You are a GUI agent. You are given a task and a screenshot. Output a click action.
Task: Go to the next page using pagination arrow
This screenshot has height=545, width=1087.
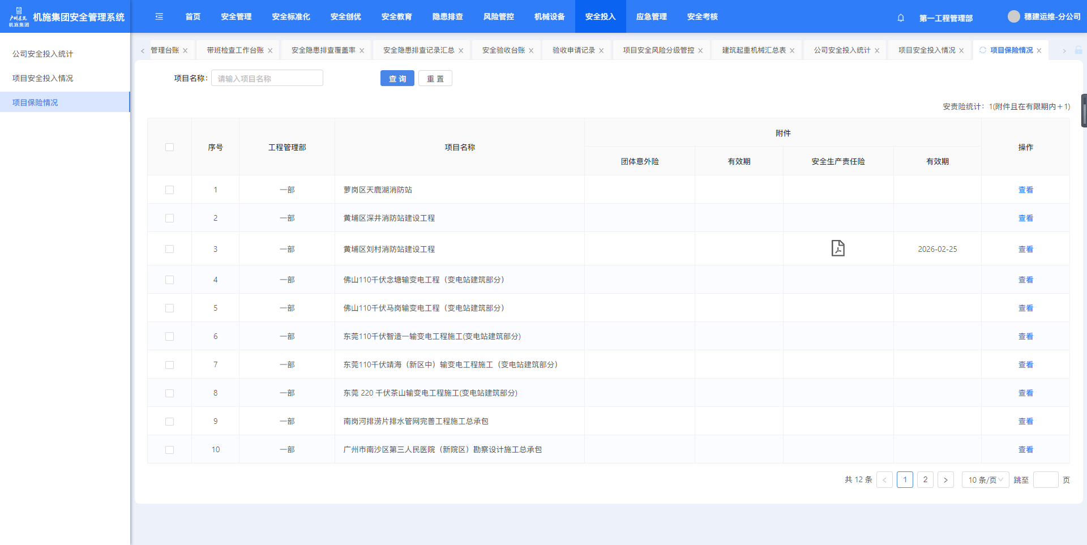coord(945,480)
